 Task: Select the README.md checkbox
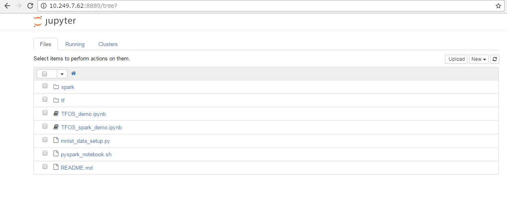45,166
